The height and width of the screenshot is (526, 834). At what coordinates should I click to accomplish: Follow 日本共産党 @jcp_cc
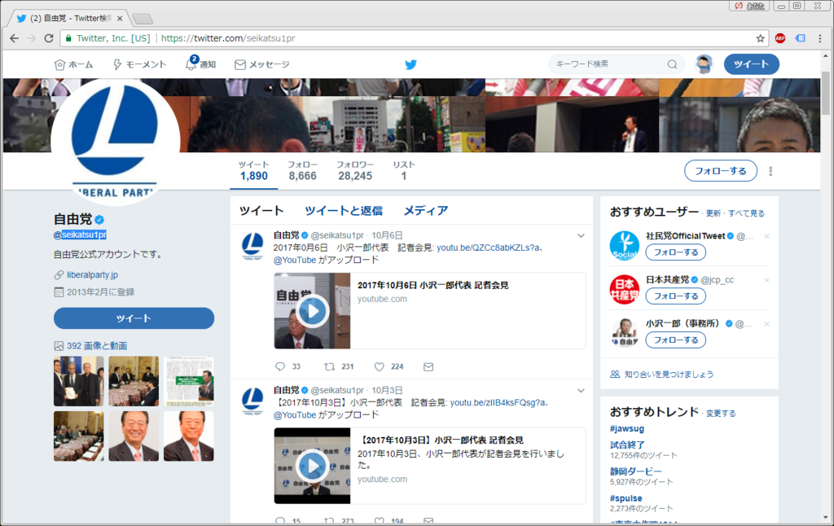(x=675, y=296)
